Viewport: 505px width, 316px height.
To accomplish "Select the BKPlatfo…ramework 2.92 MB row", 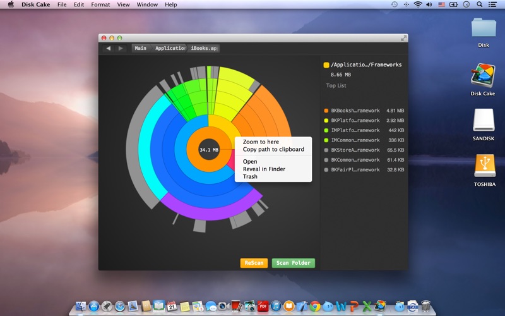I will 364,121.
